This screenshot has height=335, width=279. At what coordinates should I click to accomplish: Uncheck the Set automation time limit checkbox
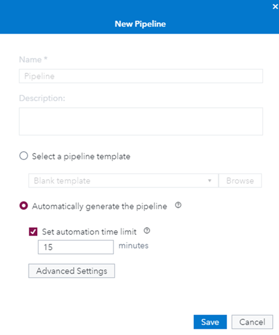33,232
